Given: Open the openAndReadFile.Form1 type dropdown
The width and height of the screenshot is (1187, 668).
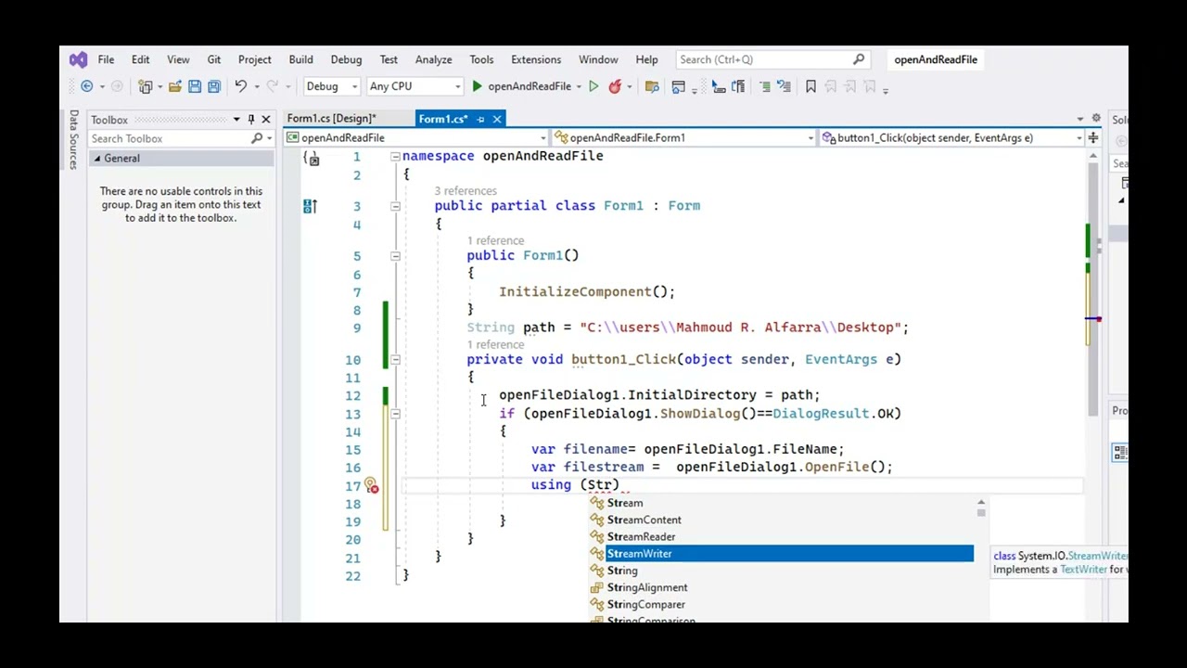Looking at the screenshot, I should (x=683, y=137).
